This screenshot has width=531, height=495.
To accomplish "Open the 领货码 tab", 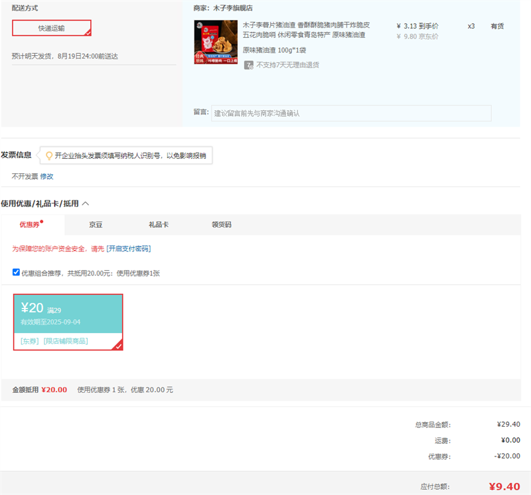I will coord(221,225).
